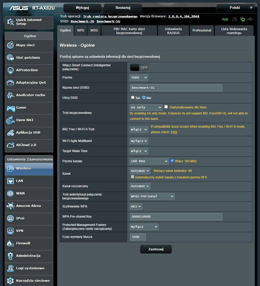
Task: Click the Aplikacja USB icon
Action: [x=10, y=133]
